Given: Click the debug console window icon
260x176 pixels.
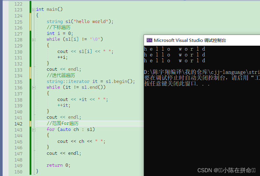Looking at the screenshot, I should click(149, 40).
